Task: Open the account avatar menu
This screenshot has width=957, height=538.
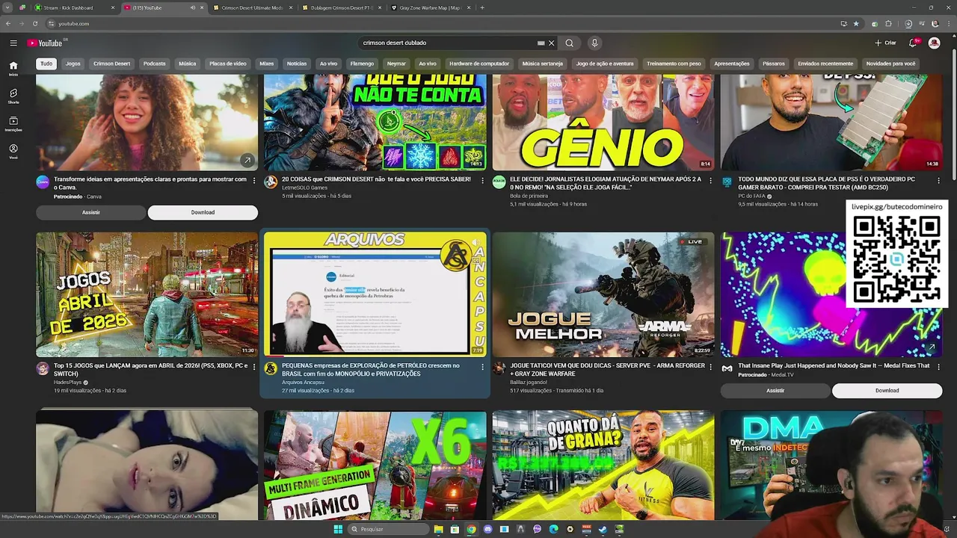Action: tap(934, 43)
